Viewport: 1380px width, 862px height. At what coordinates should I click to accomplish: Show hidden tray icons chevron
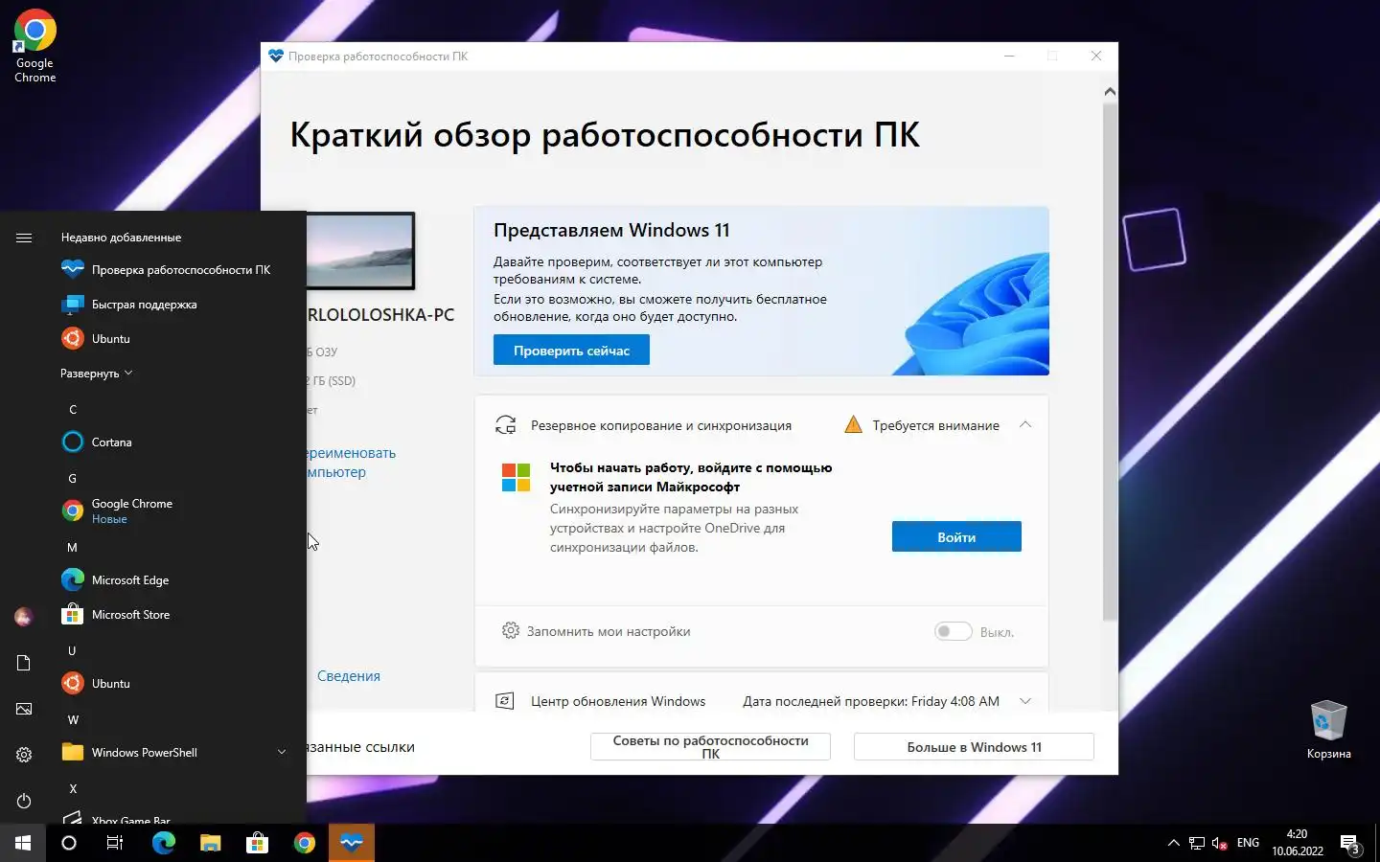(x=1174, y=844)
